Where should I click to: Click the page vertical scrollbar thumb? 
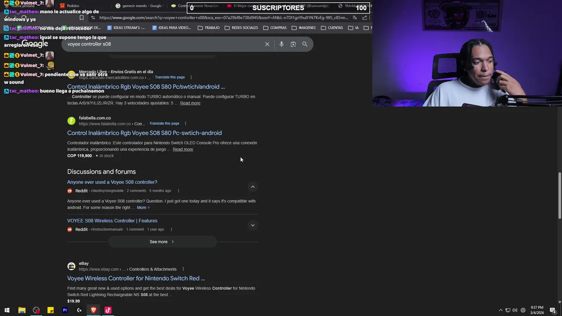pyautogui.click(x=559, y=195)
